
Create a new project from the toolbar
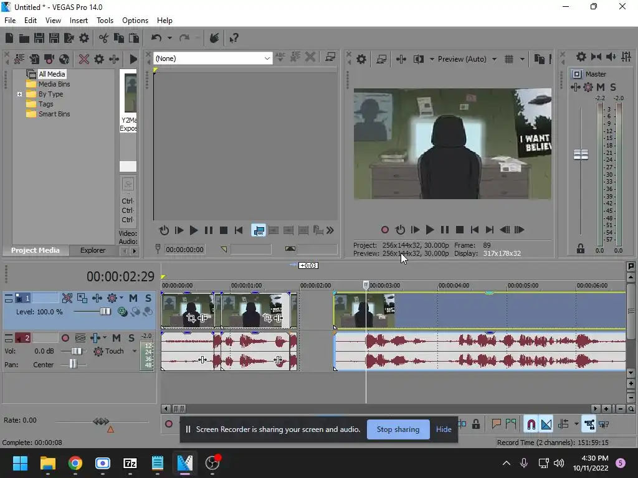point(9,38)
